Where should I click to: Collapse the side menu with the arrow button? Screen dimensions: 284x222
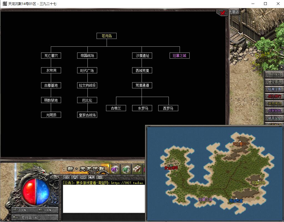281,67
